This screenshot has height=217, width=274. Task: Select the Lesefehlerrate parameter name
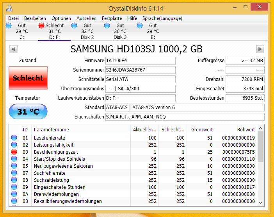50,138
